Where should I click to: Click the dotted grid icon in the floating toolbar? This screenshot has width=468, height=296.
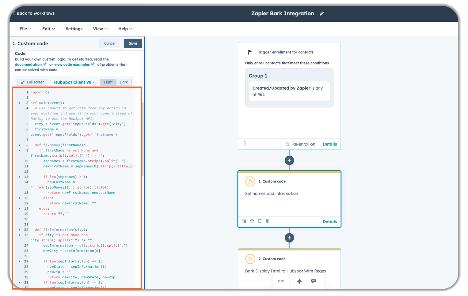(x=281, y=281)
